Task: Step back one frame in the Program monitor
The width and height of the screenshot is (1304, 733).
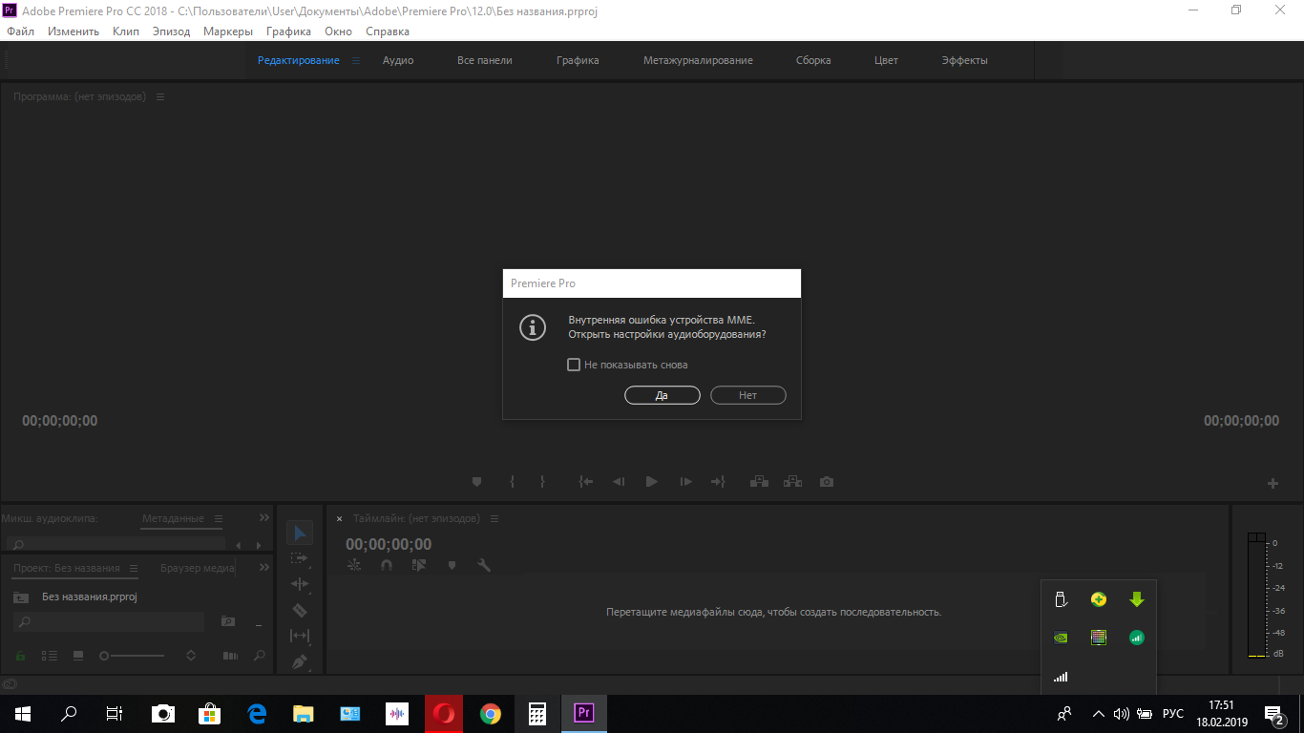Action: point(619,482)
